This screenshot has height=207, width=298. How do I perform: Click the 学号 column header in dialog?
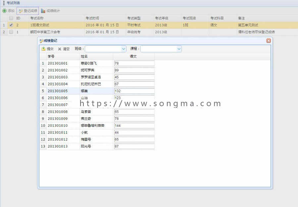[x=63, y=56]
